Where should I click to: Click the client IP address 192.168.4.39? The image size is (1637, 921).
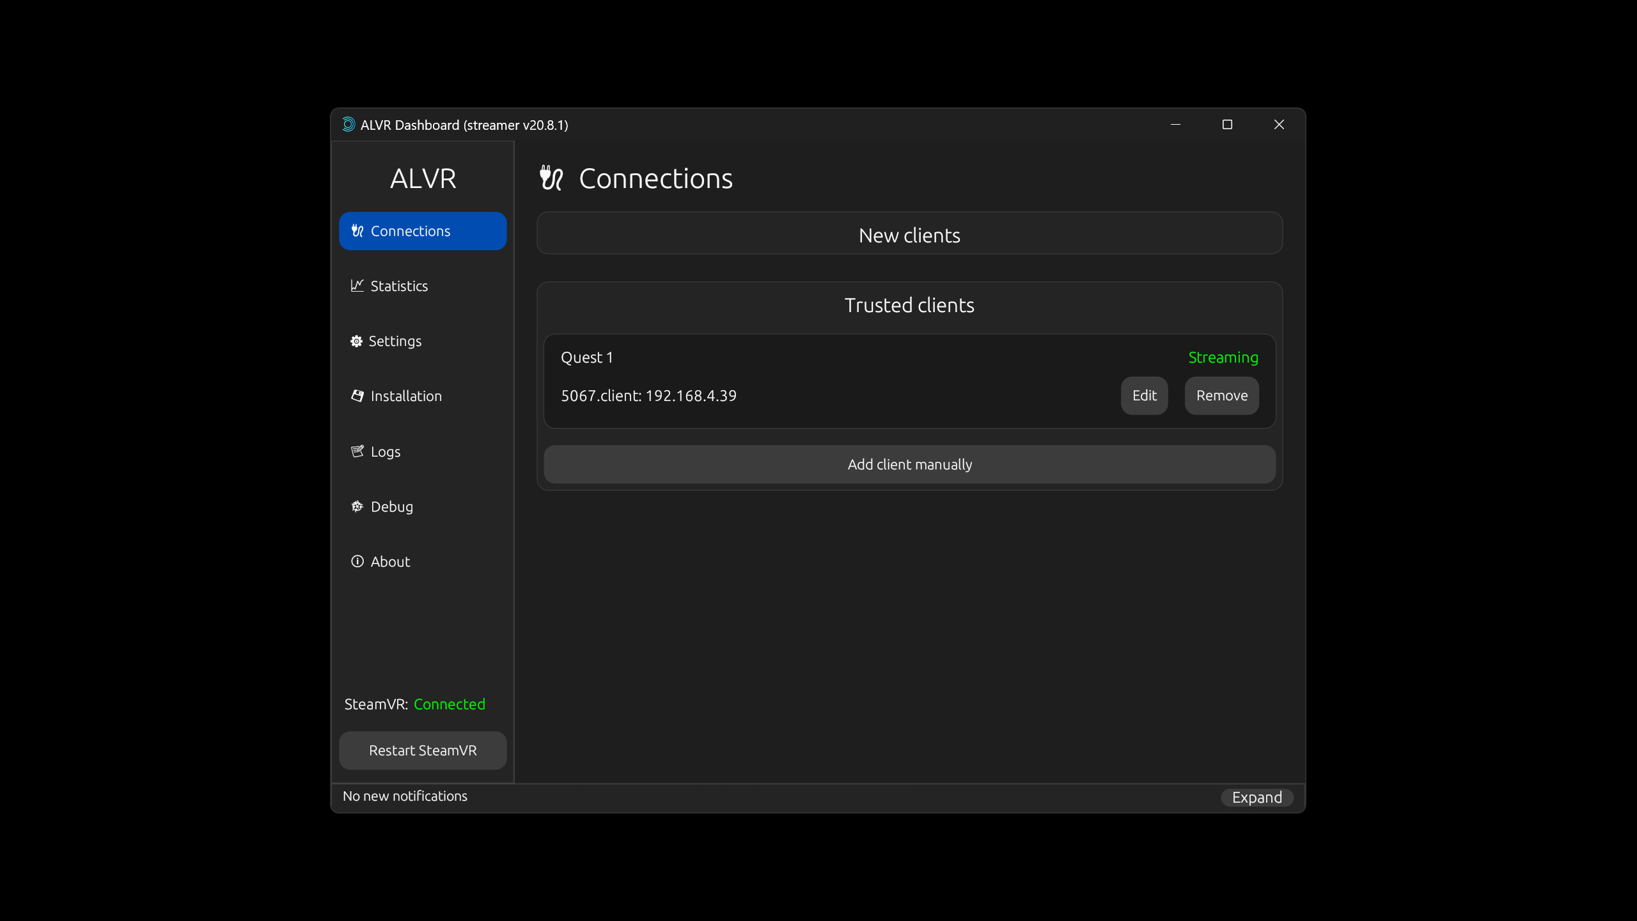click(691, 395)
